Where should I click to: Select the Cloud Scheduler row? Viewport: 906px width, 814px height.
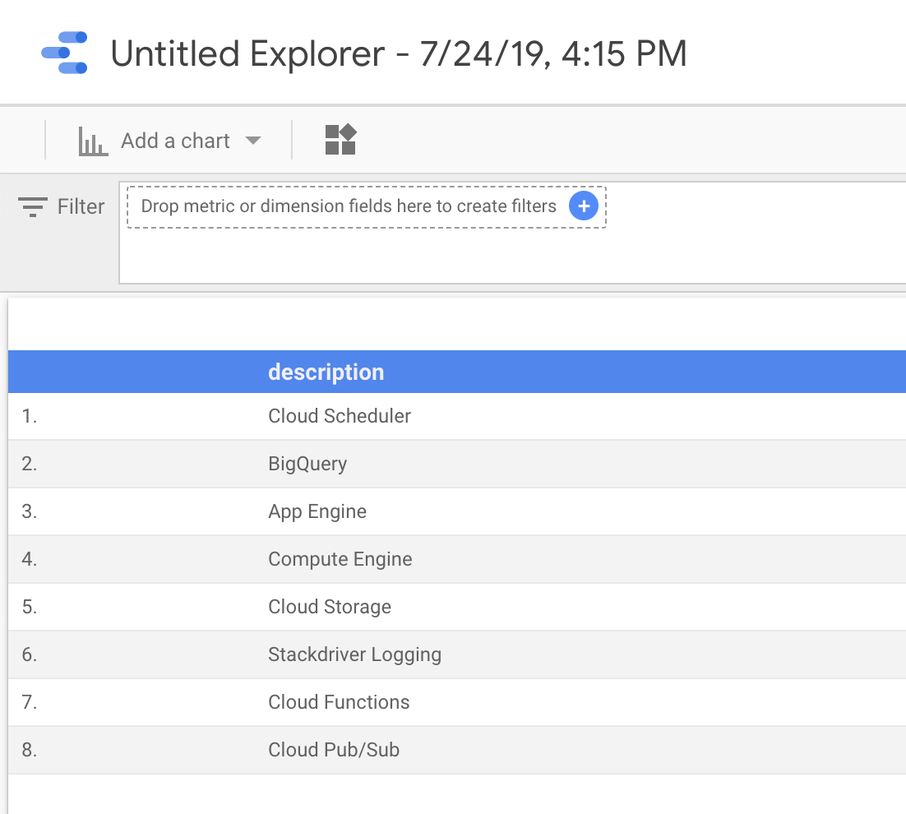(457, 416)
